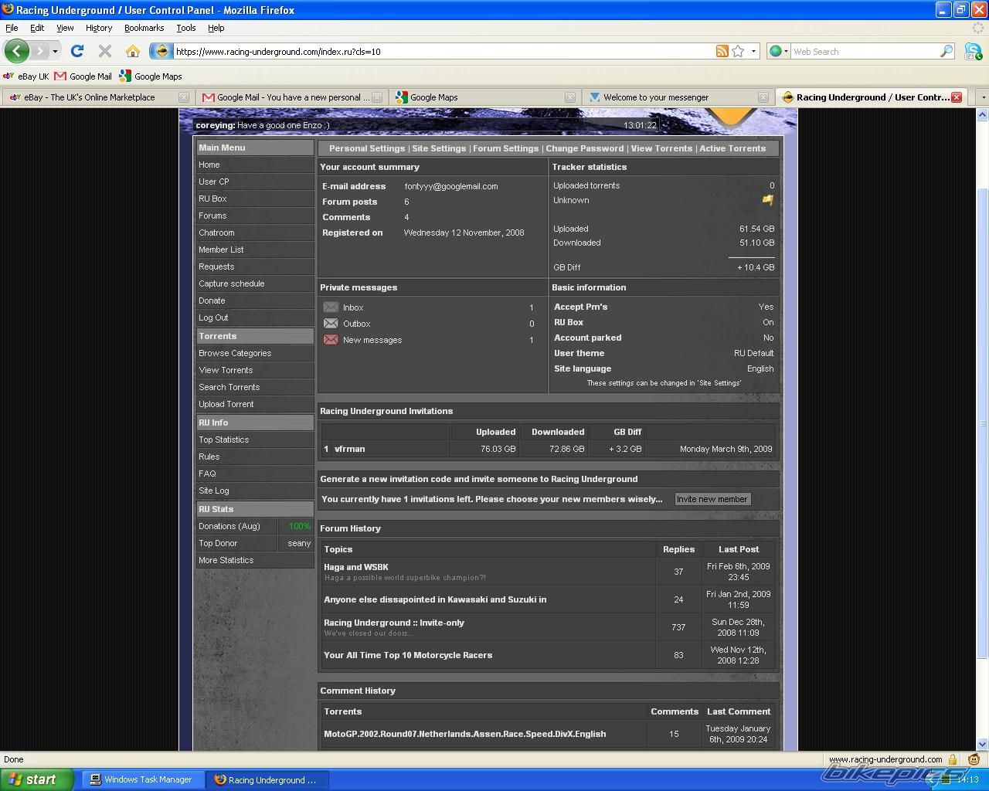989x791 pixels.
Task: Switch to the Google Maps tab
Action: click(x=433, y=97)
